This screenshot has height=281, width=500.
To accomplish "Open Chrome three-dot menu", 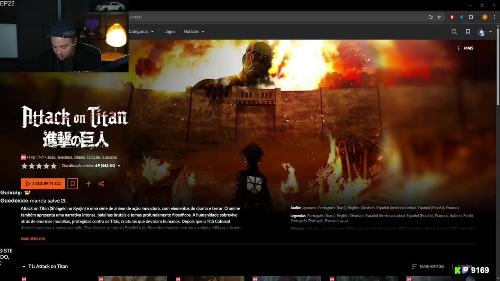I will 494,17.
